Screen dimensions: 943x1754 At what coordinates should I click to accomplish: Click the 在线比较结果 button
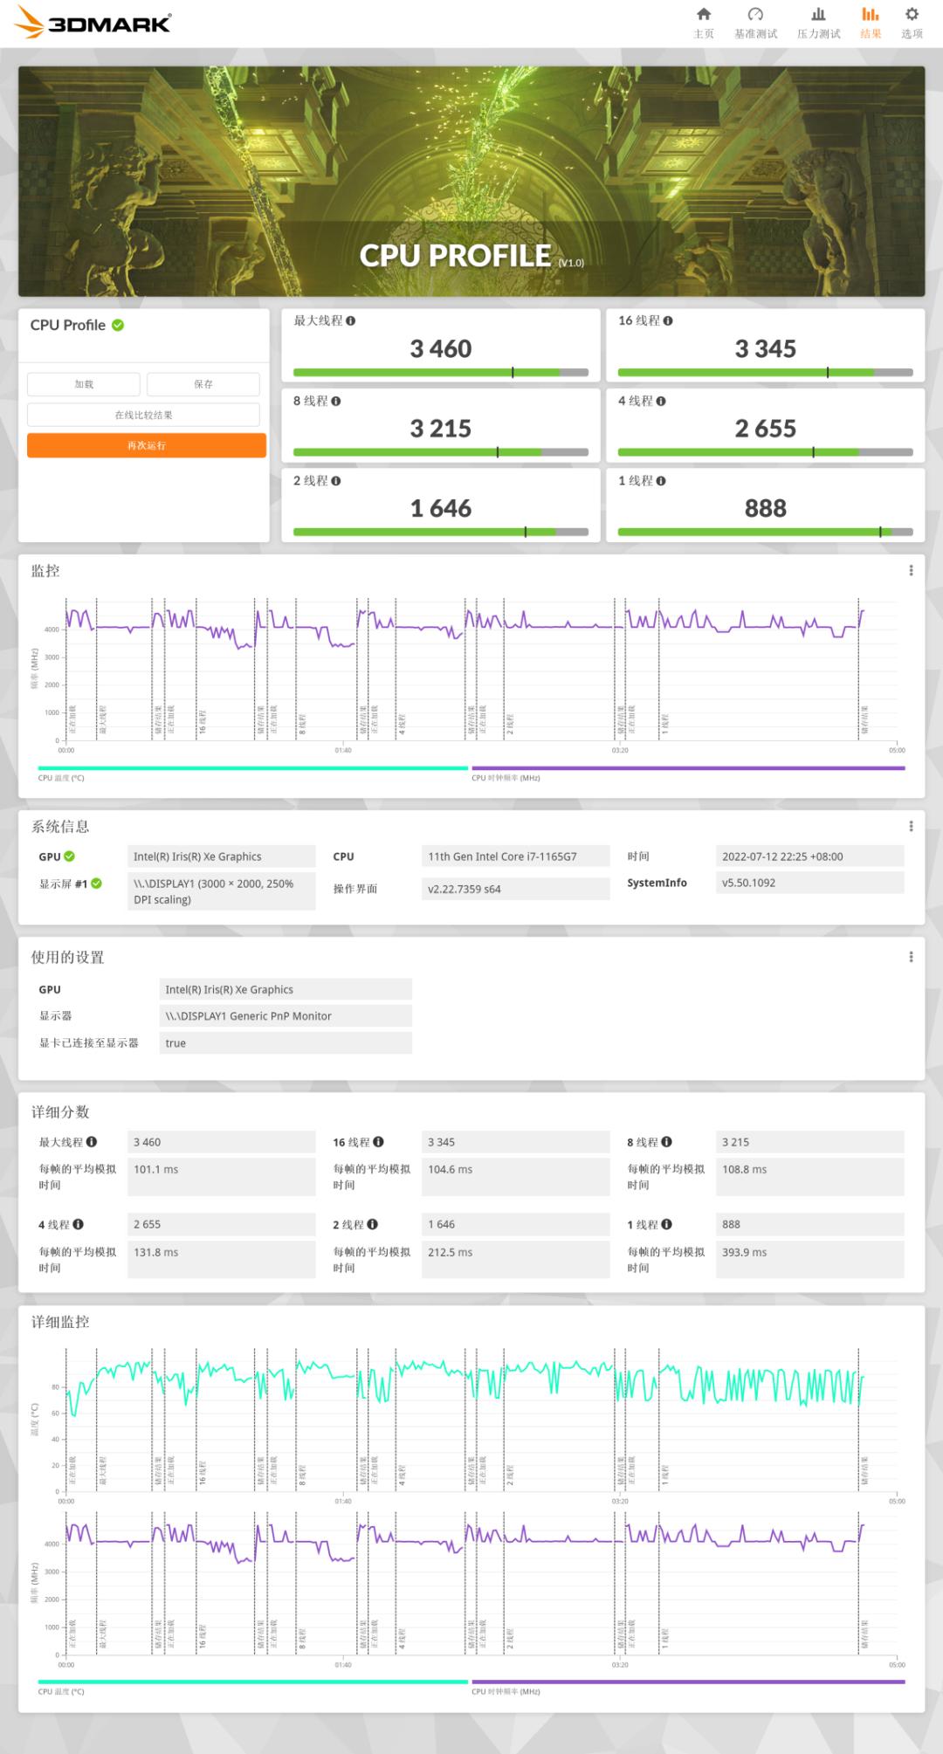pyautogui.click(x=143, y=415)
